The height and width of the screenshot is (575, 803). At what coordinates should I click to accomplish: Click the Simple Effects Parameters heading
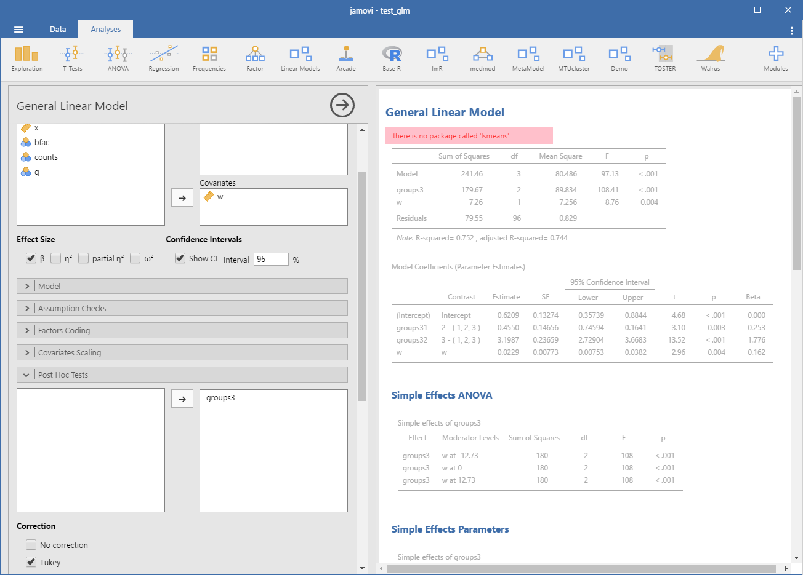click(450, 529)
